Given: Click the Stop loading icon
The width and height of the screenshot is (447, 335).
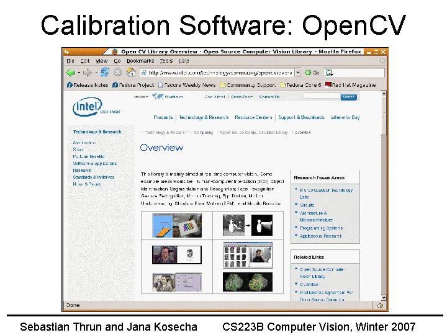Looking at the screenshot, I should point(117,73).
